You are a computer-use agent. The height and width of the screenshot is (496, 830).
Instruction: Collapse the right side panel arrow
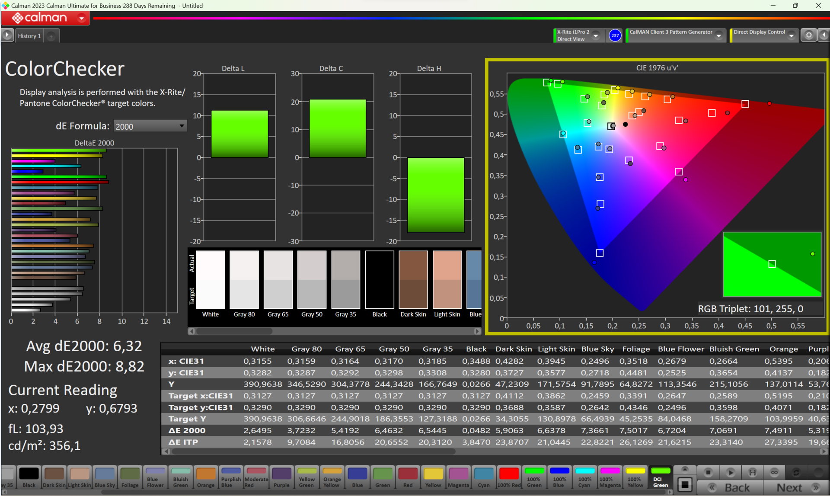point(824,35)
